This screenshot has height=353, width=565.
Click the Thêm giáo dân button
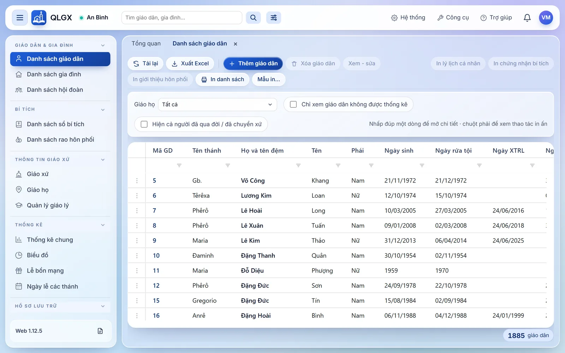click(x=253, y=64)
